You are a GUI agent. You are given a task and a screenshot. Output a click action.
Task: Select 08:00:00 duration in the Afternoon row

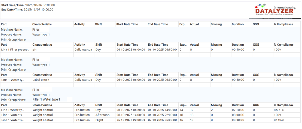pos(238,115)
